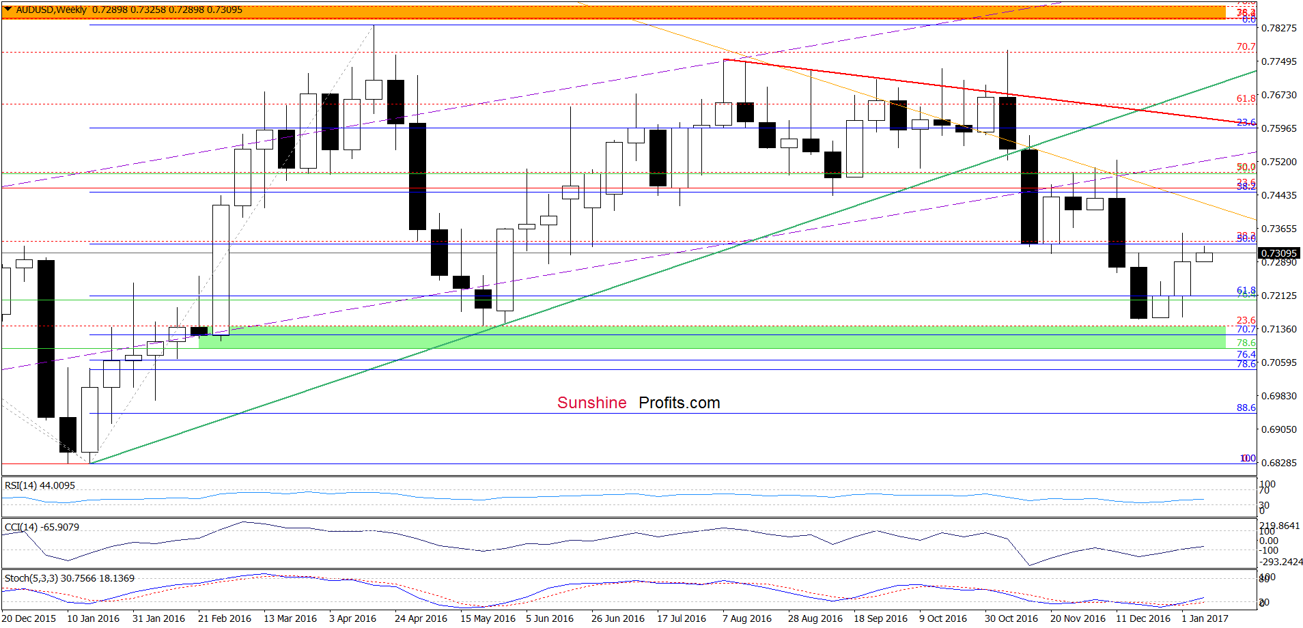Viewport: 1303px width, 628px height.
Task: Click the 7 Aug 2016 date label
Action: [747, 618]
